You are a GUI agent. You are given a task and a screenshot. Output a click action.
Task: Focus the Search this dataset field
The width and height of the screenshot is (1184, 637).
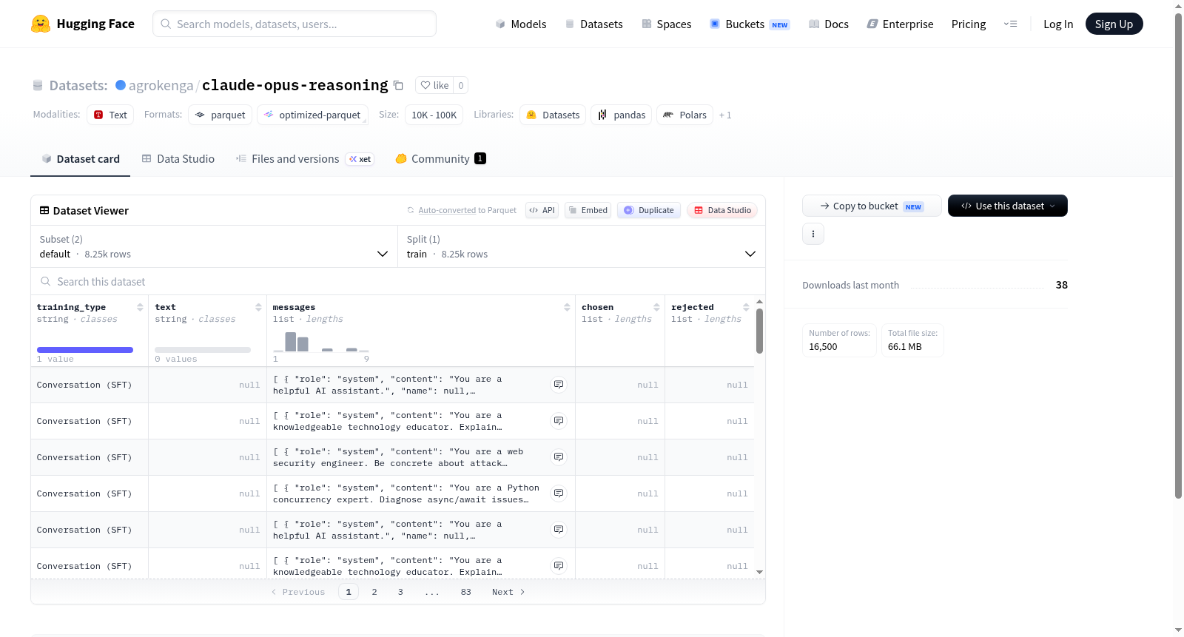[x=398, y=281]
